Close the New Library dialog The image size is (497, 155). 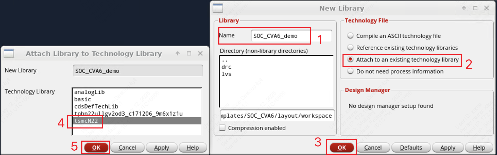pyautogui.click(x=486, y=8)
